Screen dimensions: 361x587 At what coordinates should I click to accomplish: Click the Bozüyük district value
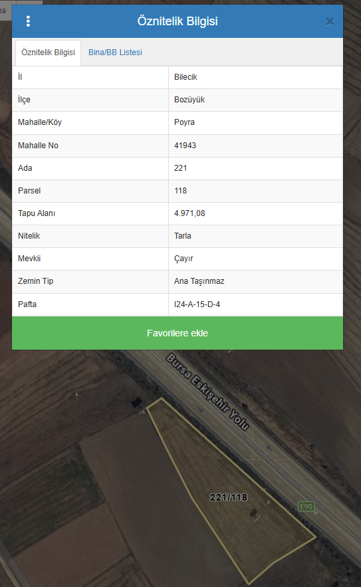point(189,100)
